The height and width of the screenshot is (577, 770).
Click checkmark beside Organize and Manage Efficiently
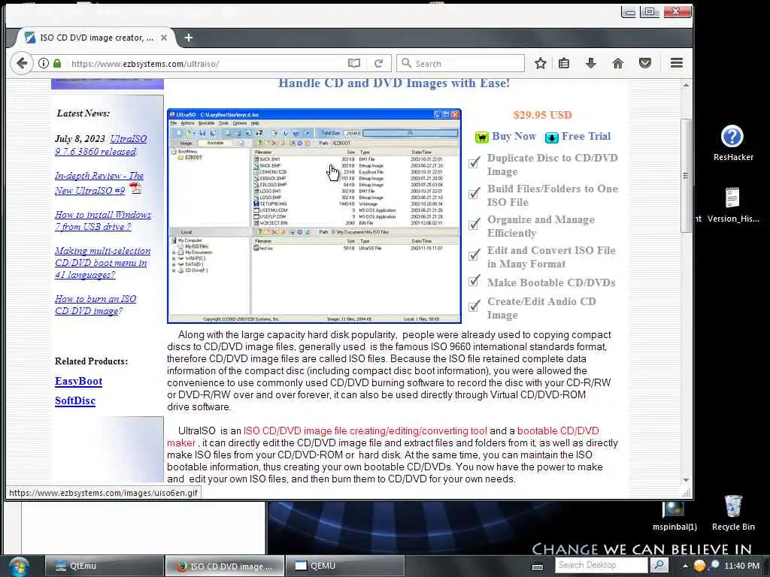[x=474, y=224]
